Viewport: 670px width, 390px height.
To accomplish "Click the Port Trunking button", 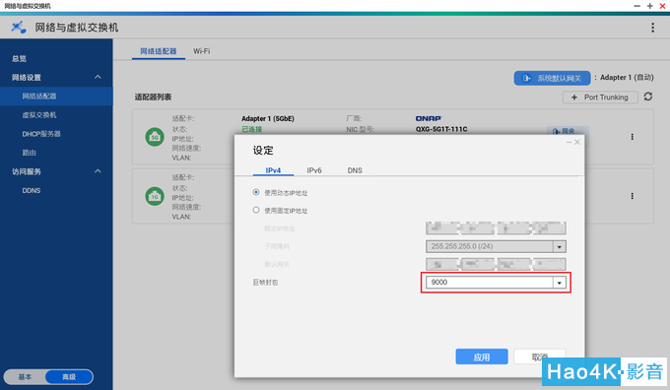I will (x=600, y=97).
